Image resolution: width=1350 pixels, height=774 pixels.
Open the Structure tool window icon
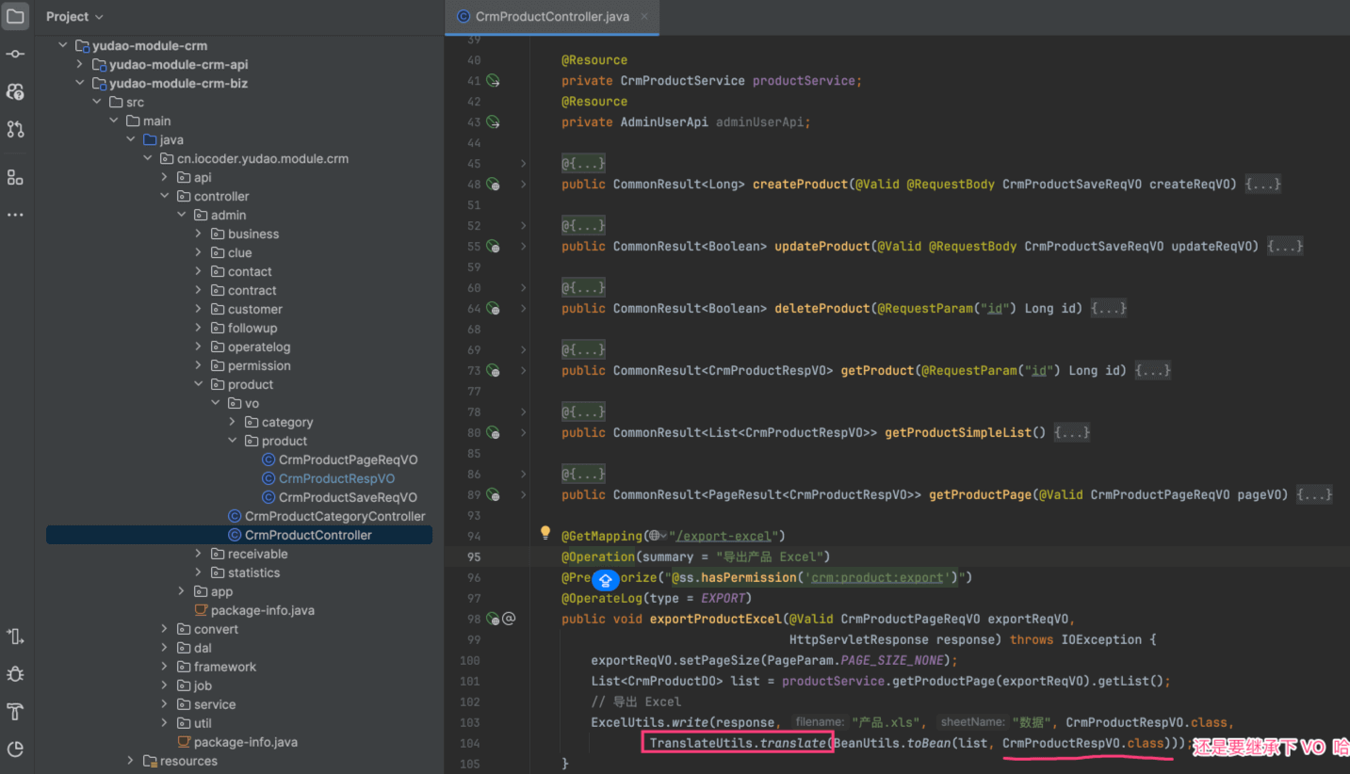tap(15, 177)
